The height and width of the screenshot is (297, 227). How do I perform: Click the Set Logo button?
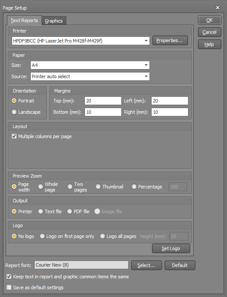coord(171,248)
